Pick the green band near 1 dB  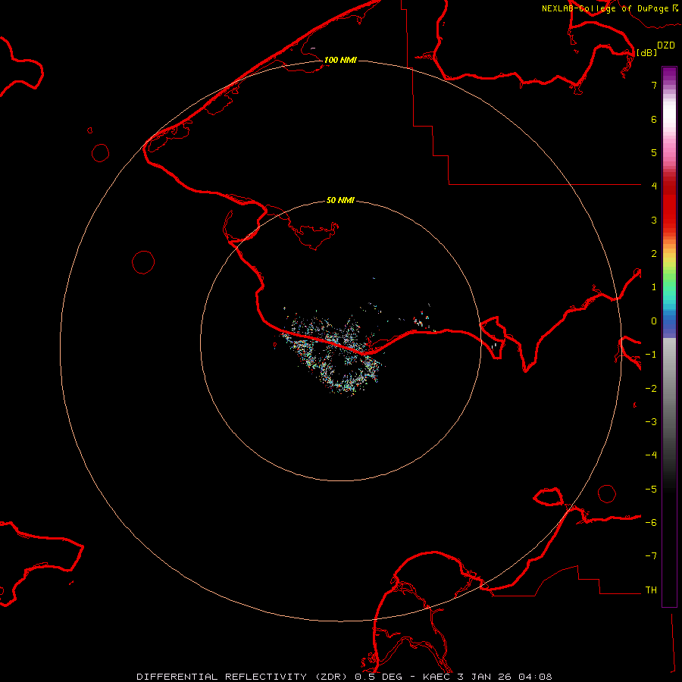(x=669, y=286)
